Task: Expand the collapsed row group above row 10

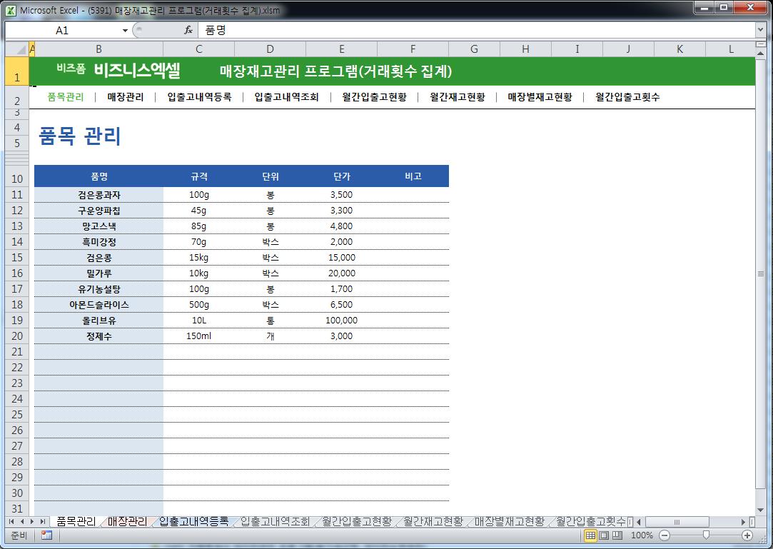Action: 16,158
